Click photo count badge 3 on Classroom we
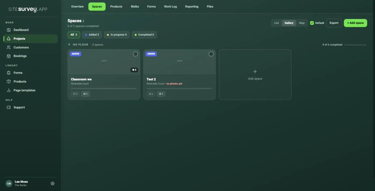 [134, 70]
